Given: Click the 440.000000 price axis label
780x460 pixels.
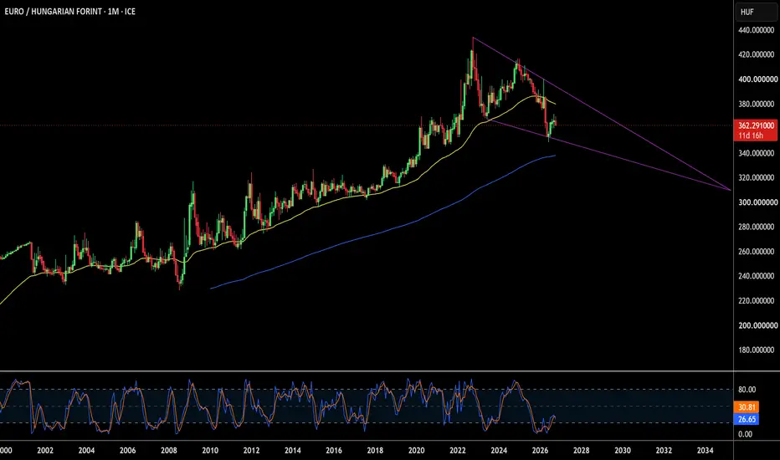Looking at the screenshot, I should click(x=756, y=30).
